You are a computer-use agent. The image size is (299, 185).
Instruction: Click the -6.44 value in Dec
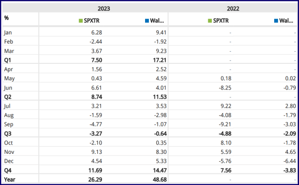pos(290,161)
